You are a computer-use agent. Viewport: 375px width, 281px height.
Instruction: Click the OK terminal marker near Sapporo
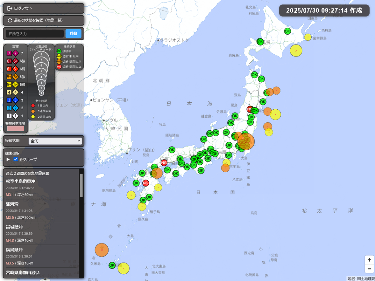(260, 42)
